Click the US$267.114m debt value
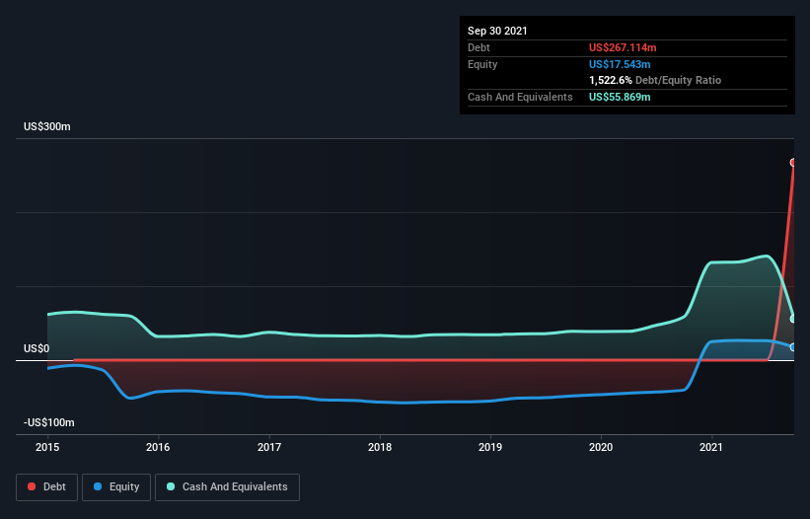This screenshot has width=810, height=519. 623,48
